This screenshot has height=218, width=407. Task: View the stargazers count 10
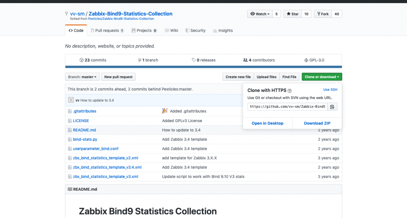(x=306, y=14)
